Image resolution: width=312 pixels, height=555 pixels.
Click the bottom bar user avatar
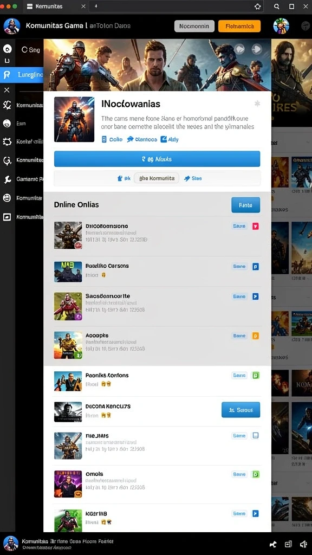(x=11, y=544)
